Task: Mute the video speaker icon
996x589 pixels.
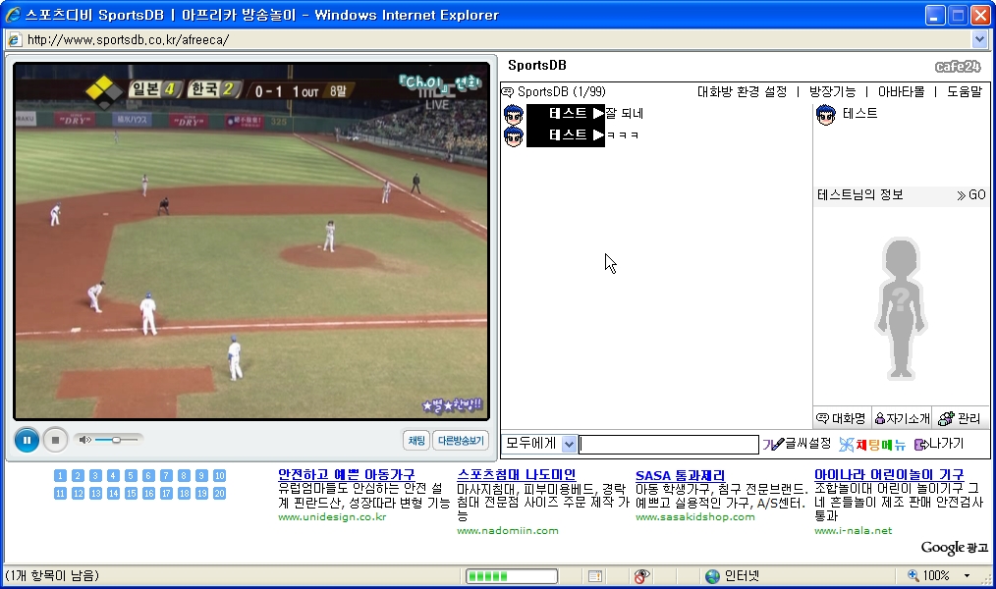Action: point(84,440)
